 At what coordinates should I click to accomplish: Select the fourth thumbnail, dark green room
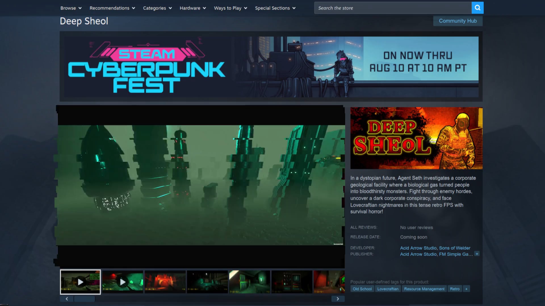[x=207, y=282]
